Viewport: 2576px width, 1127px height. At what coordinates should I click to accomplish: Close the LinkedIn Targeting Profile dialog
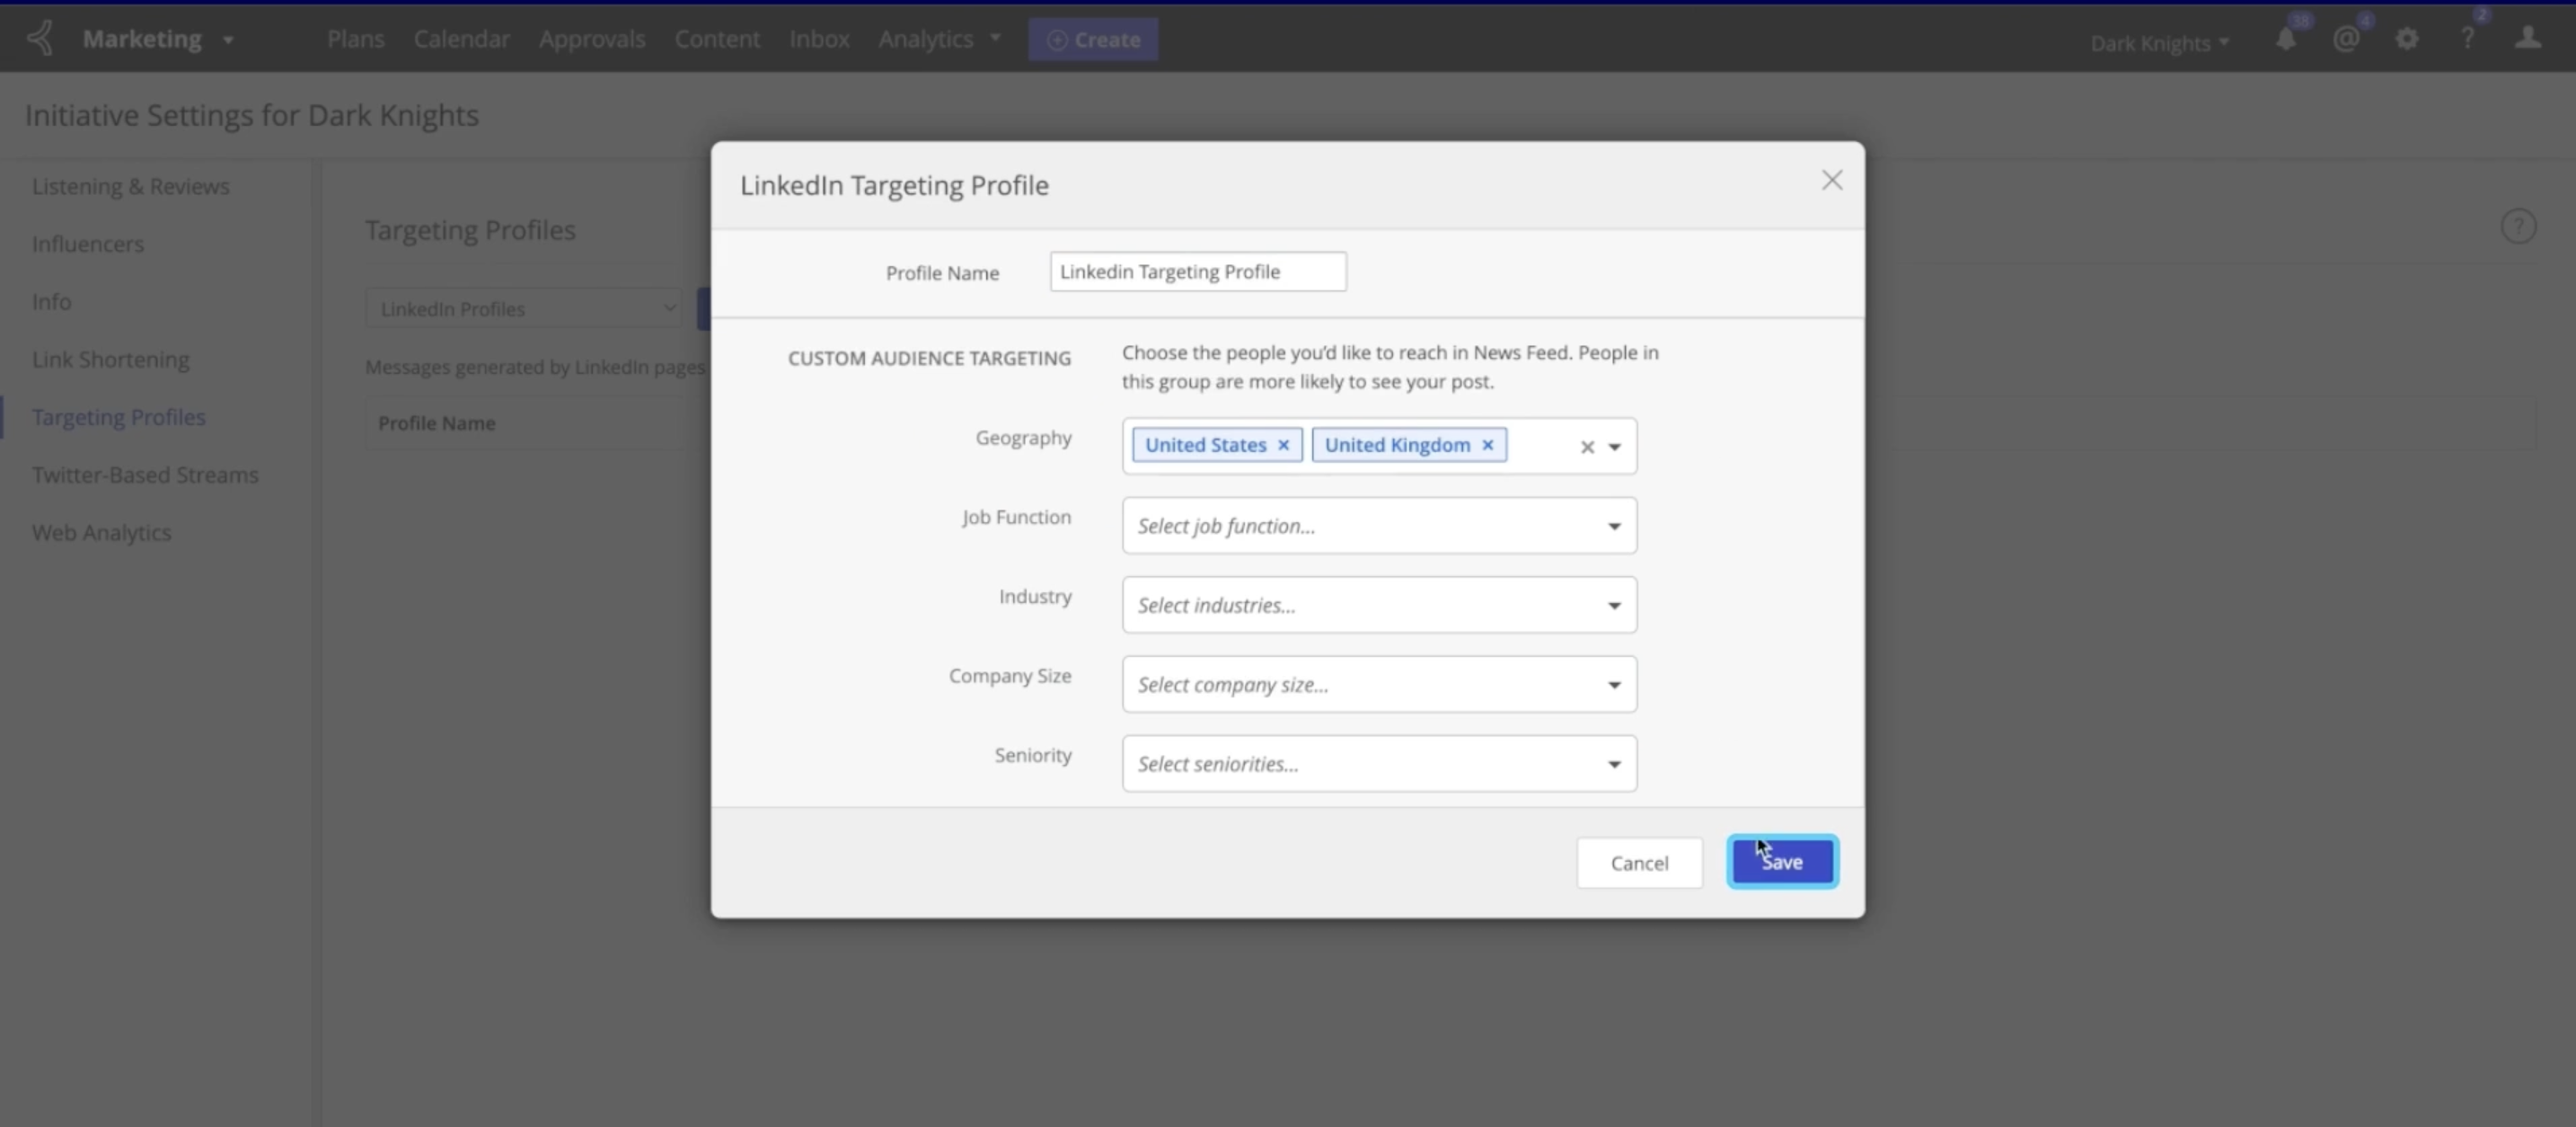pos(1831,180)
